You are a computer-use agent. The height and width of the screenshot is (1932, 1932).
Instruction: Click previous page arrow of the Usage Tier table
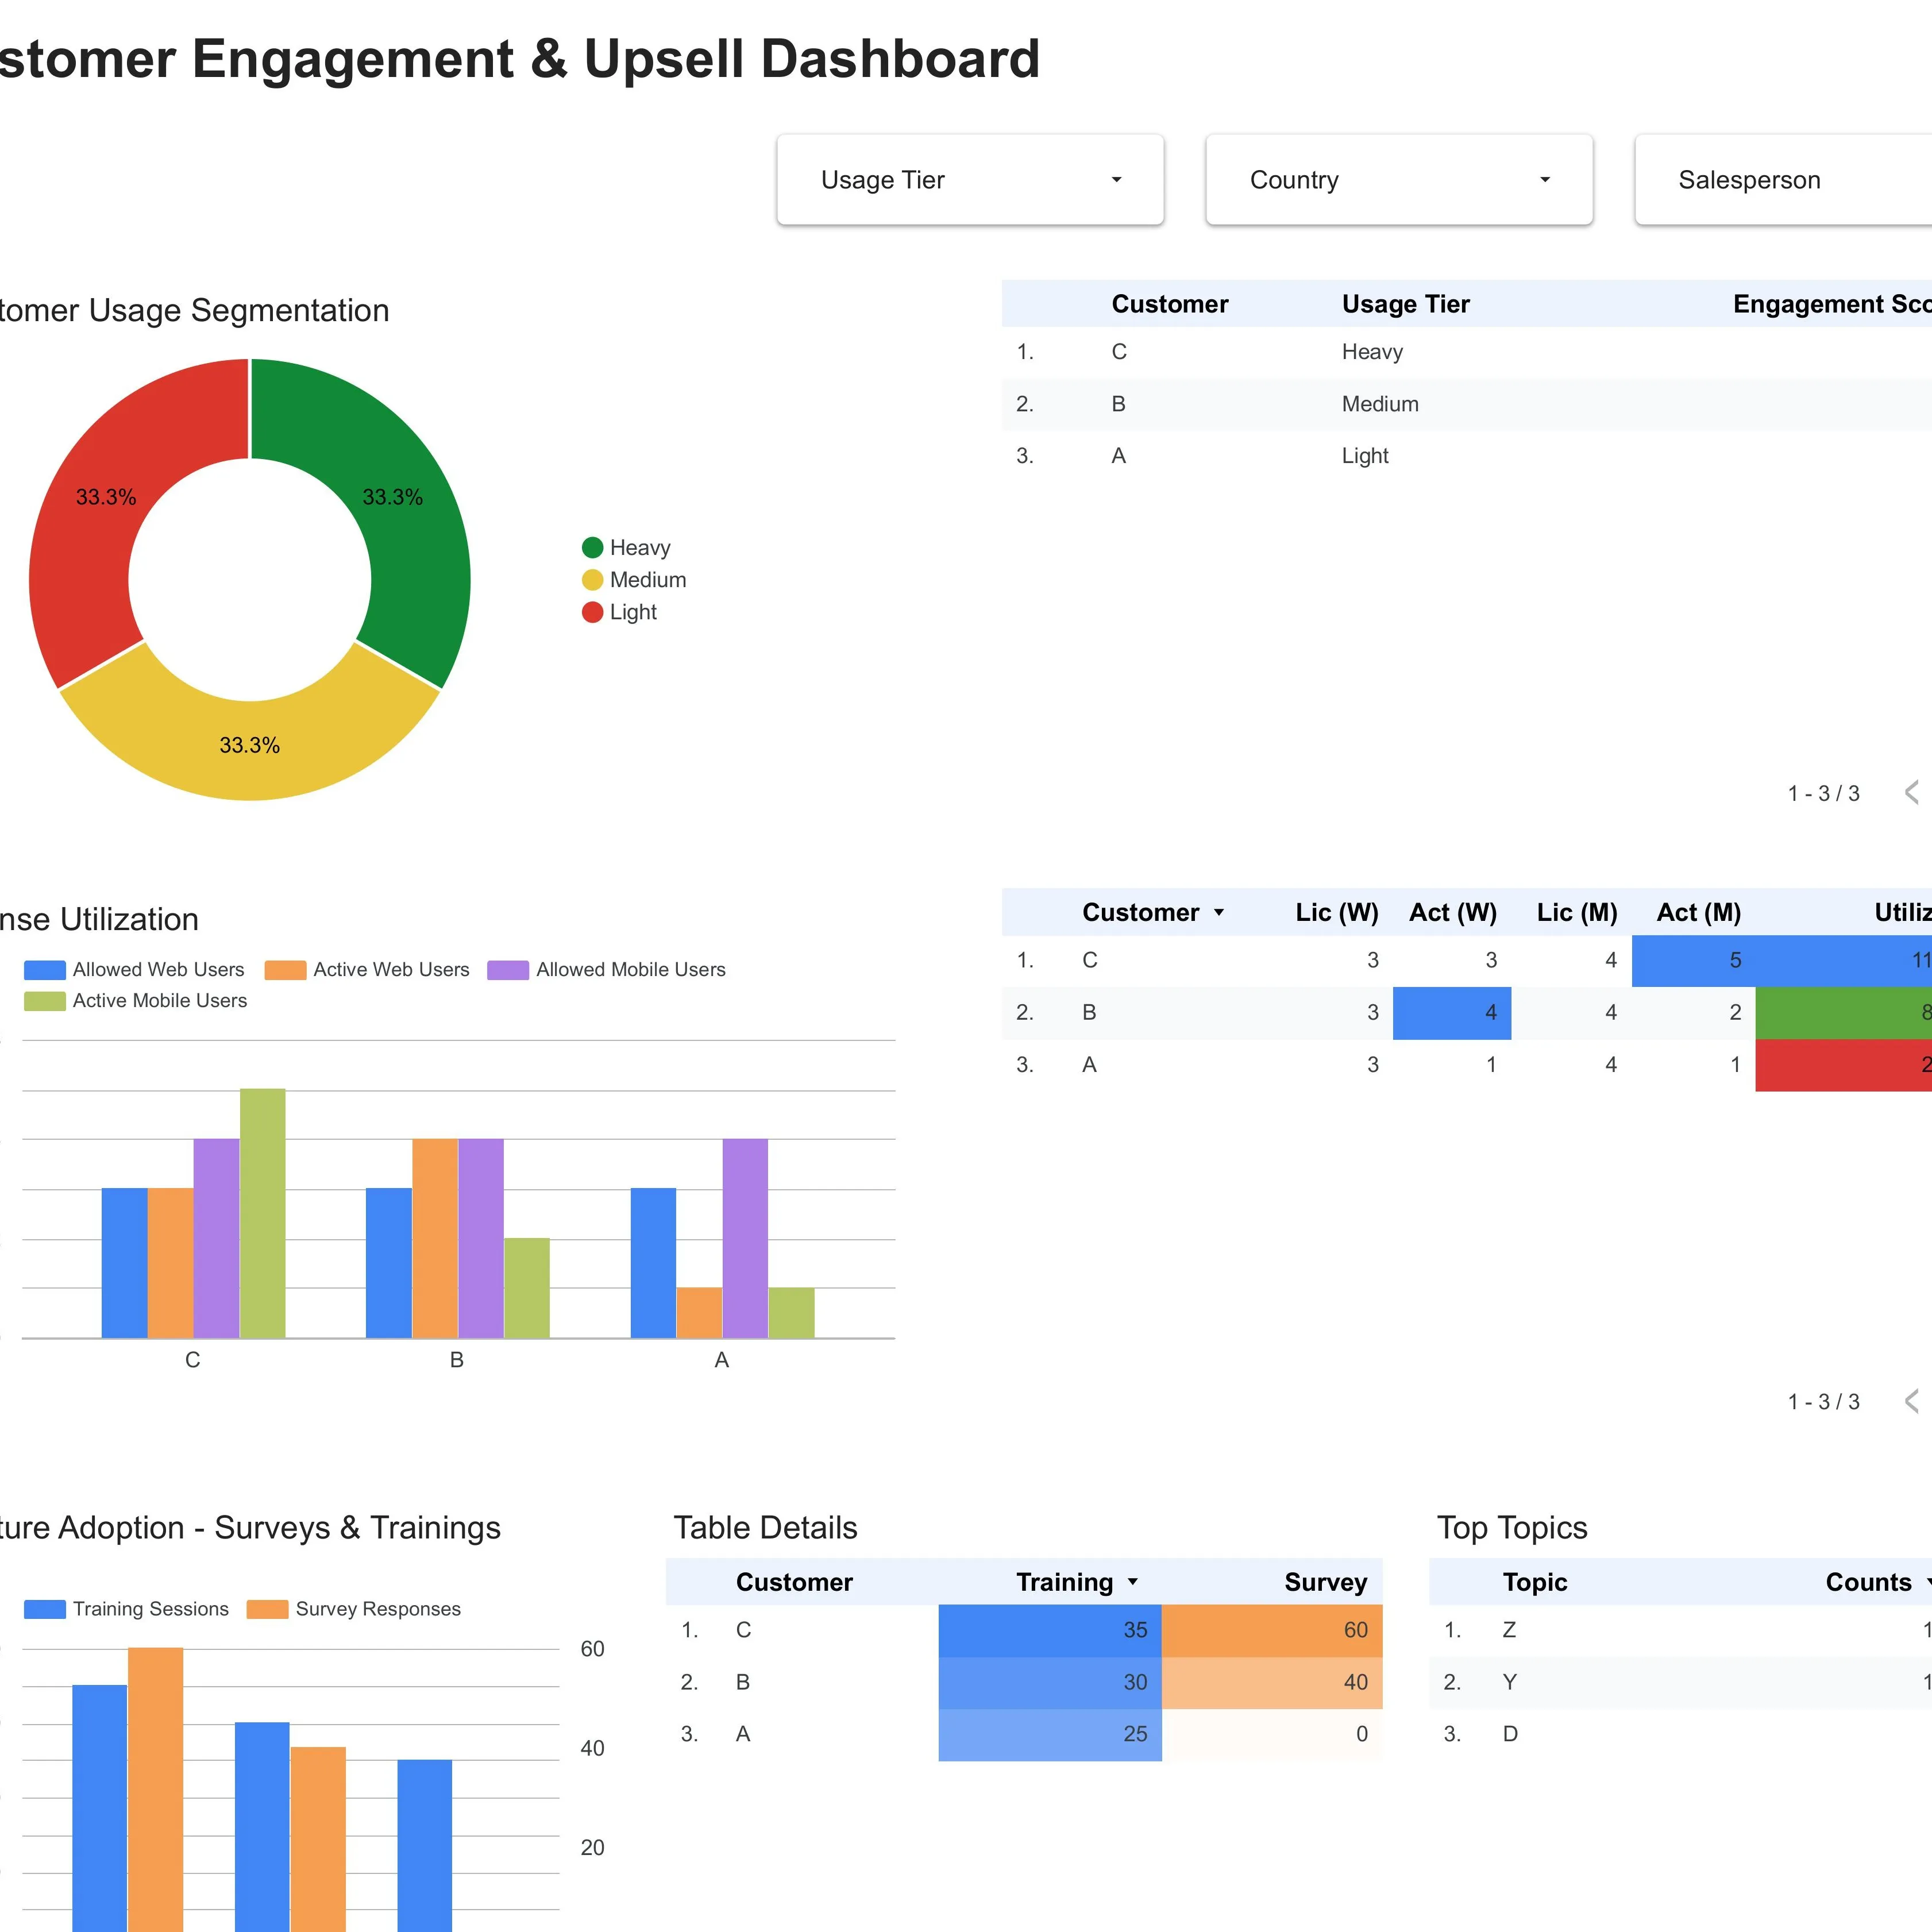(1912, 793)
